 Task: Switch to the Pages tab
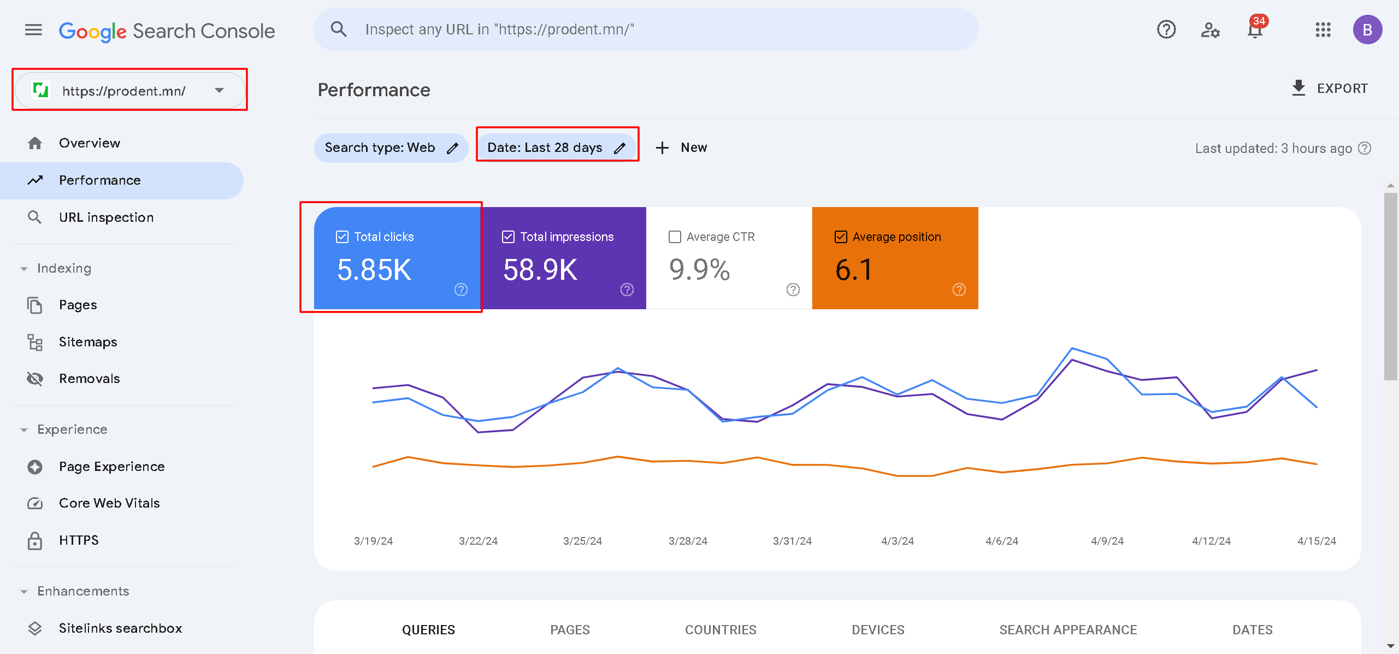[570, 629]
